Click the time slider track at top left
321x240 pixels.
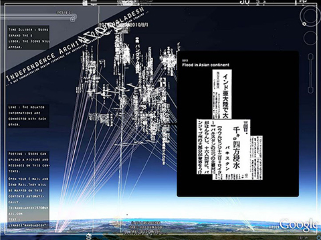[x=38, y=17]
